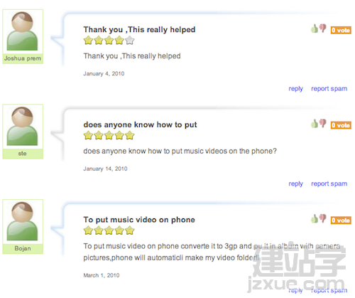Thumbs up Bojan's comment
This screenshot has width=355, height=298.
tap(315, 218)
